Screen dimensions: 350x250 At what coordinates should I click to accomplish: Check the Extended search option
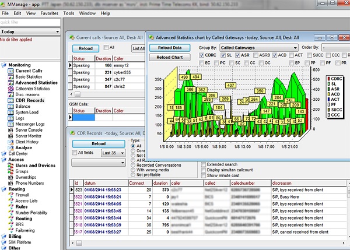click(203, 164)
